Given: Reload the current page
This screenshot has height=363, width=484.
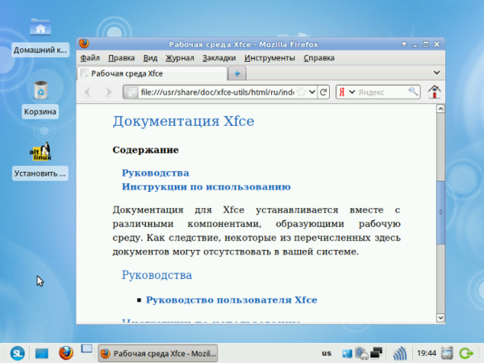Looking at the screenshot, I should [x=323, y=92].
